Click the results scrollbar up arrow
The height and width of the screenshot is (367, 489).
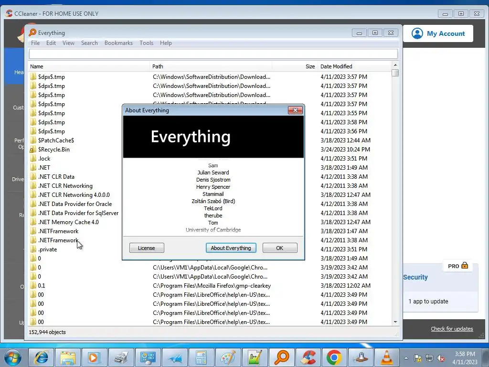(395, 65)
